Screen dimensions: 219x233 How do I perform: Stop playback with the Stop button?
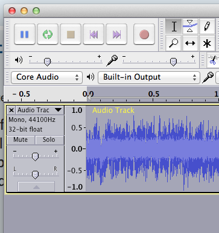click(x=71, y=34)
